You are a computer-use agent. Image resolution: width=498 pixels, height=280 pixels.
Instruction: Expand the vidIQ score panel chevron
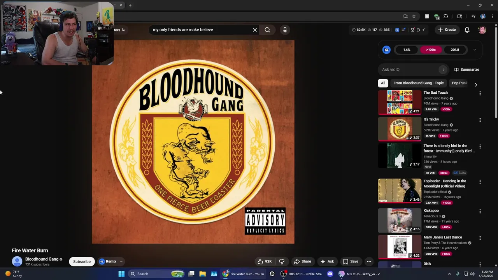click(x=474, y=50)
